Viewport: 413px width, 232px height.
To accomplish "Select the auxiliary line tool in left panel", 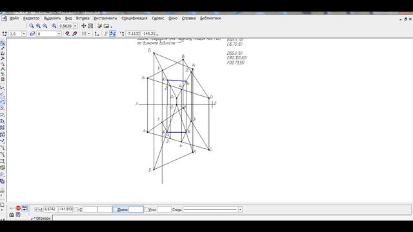I will point(3,94).
